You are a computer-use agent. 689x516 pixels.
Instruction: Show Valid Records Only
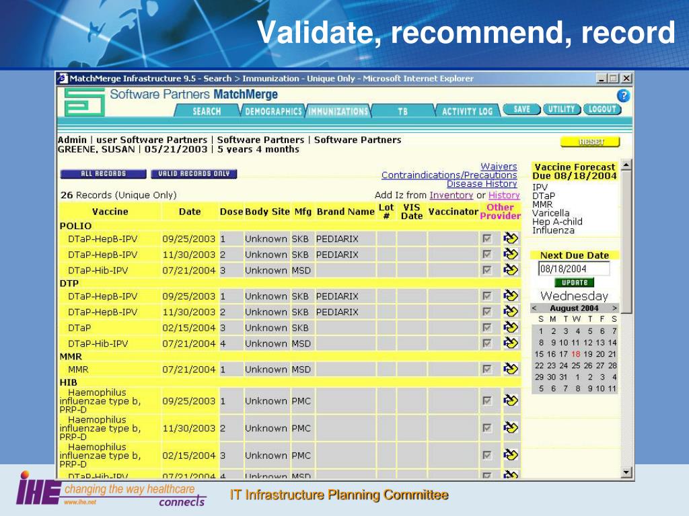click(194, 174)
